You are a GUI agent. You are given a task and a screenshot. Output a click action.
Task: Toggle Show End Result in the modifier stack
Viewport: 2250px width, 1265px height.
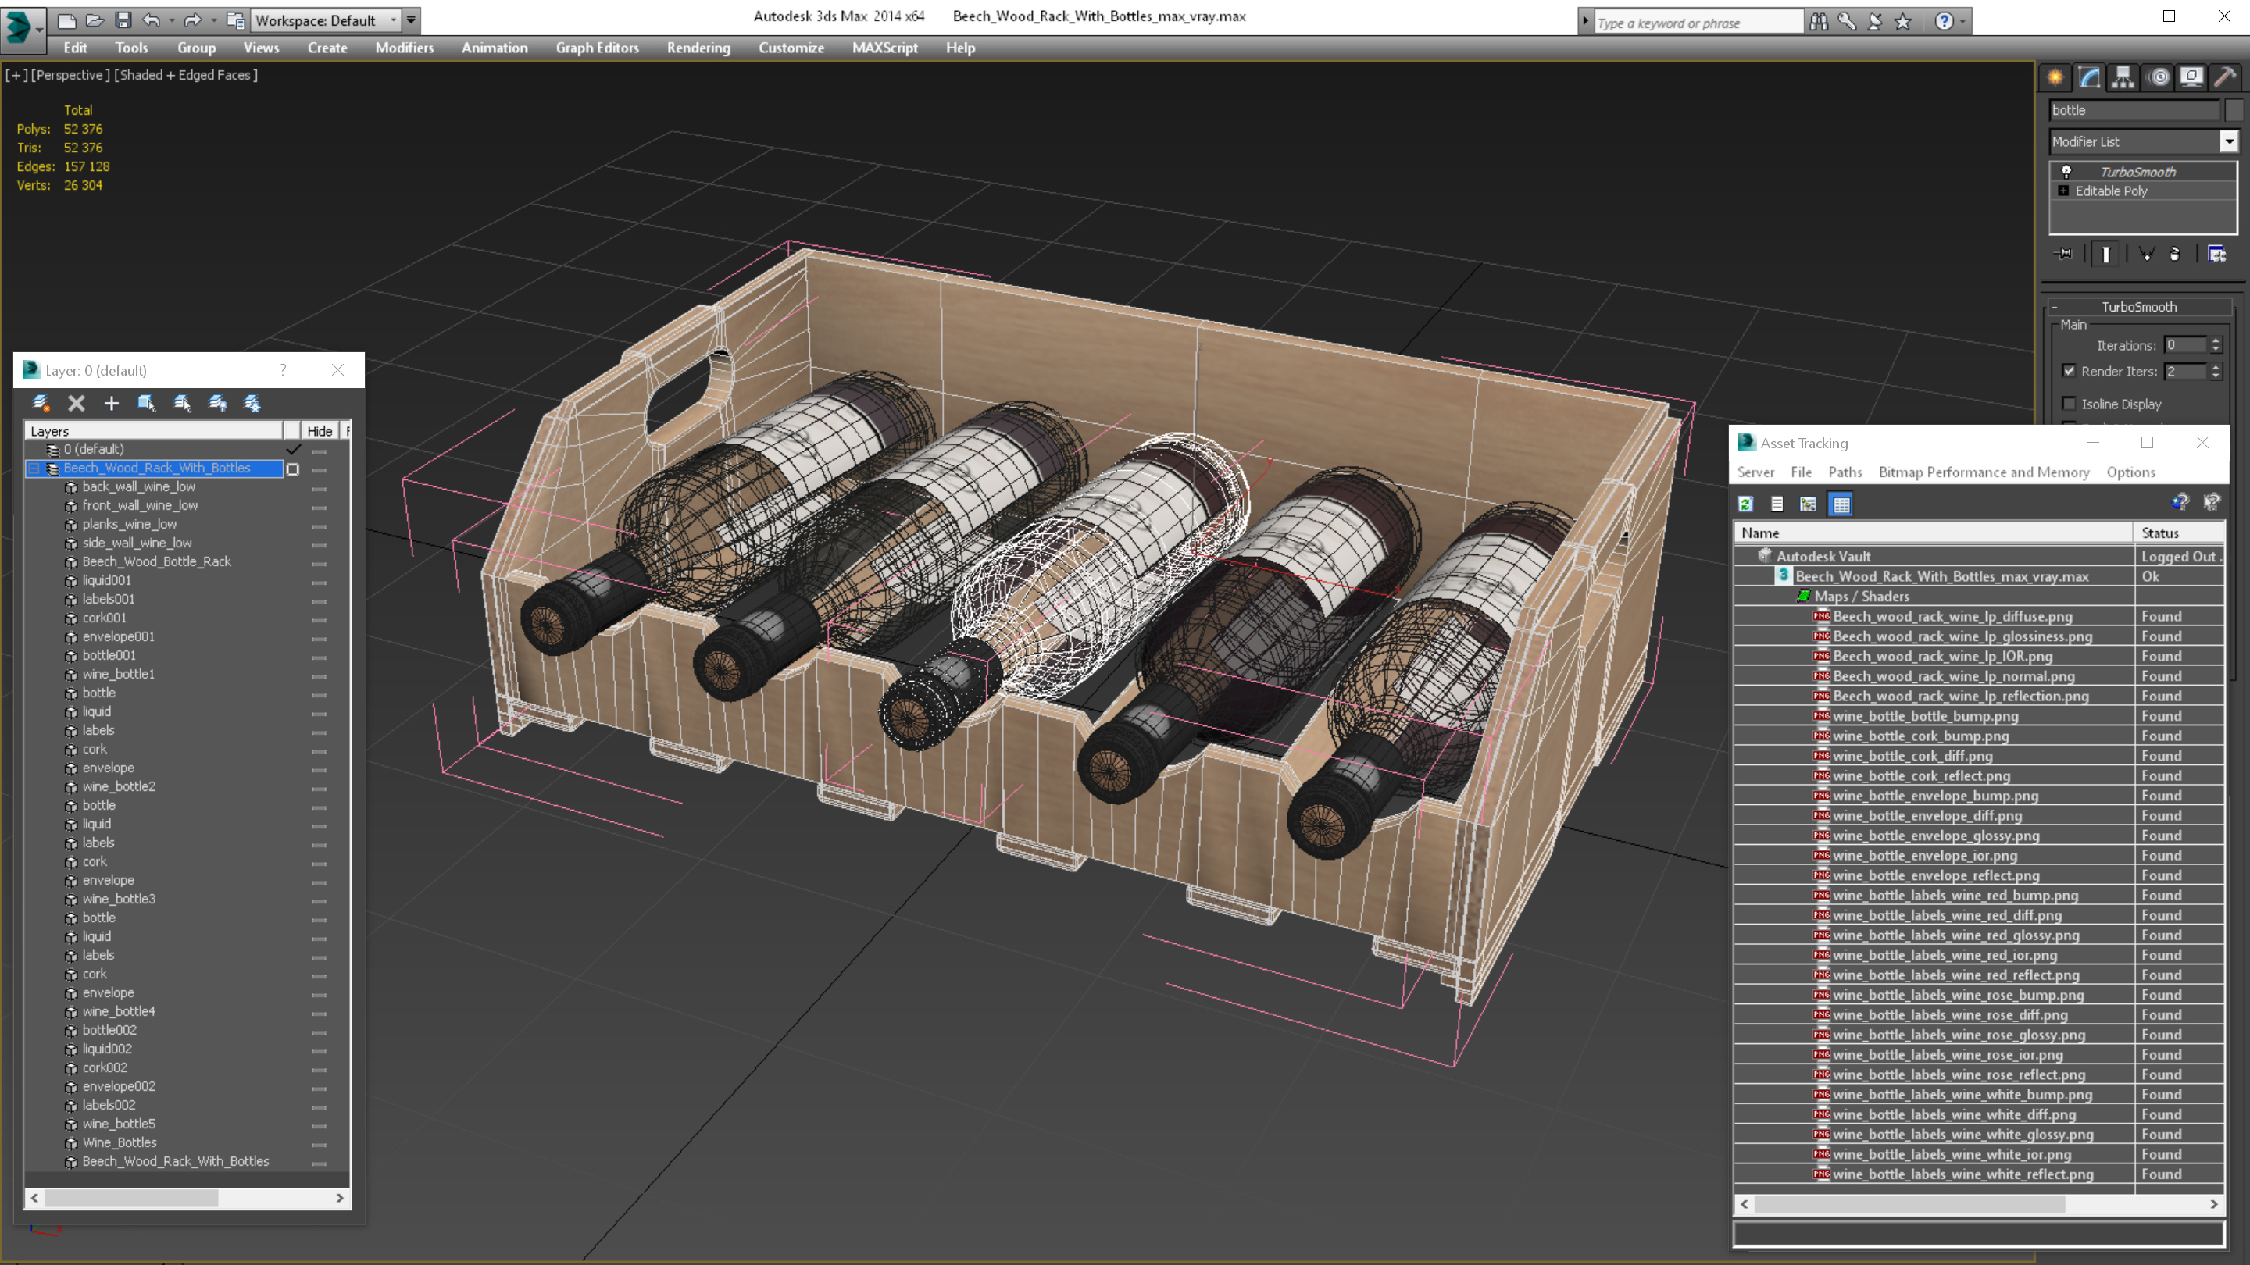pyautogui.click(x=2106, y=254)
